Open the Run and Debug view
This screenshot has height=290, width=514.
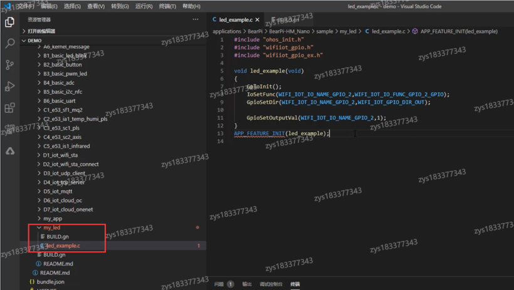pos(9,86)
